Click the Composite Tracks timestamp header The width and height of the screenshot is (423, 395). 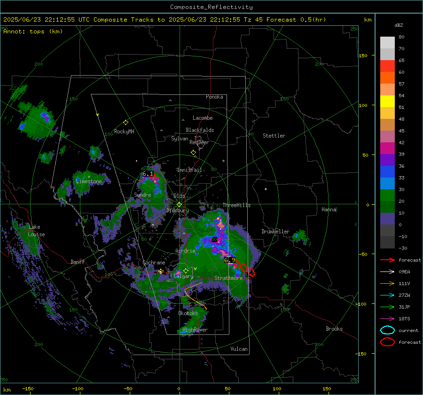point(164,20)
